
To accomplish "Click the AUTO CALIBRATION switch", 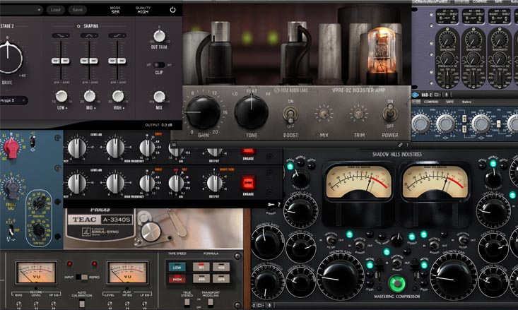I will click(x=82, y=304).
